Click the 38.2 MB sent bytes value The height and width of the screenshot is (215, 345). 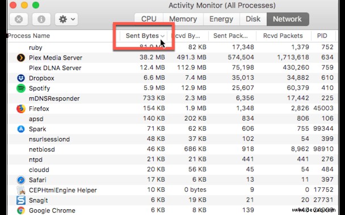(x=152, y=57)
